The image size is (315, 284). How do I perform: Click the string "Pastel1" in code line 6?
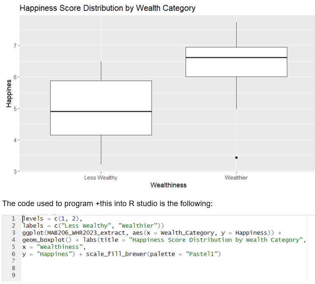pos(202,254)
